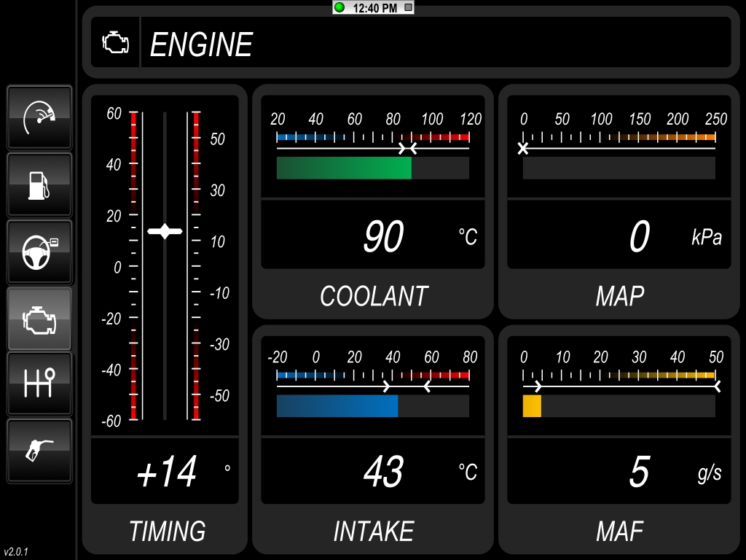Select the engine page sidebar button
Screen dimensions: 746x560
coord(39,319)
